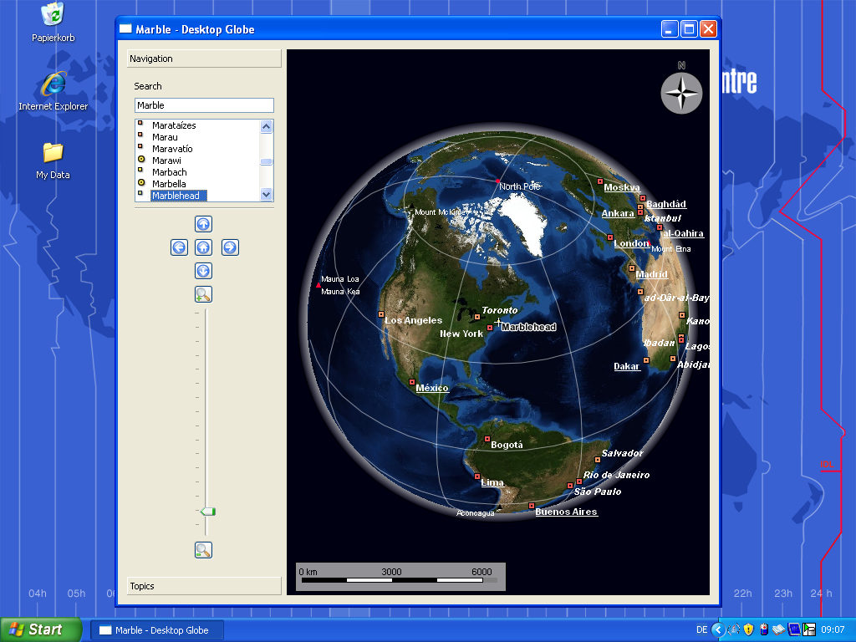Click the move down navigation arrow
Image resolution: width=856 pixels, height=642 pixels.
coord(203,271)
